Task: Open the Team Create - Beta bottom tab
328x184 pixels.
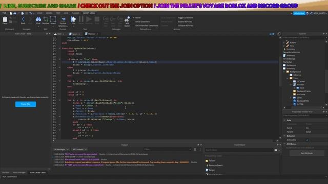Action: (37, 173)
